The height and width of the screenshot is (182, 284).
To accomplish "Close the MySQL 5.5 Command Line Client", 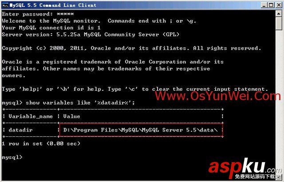I will [x=279, y=5].
